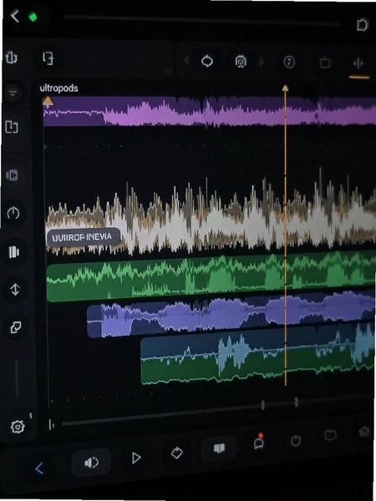
Task: Open the loop cycle icon in toolbar
Action: point(207,61)
